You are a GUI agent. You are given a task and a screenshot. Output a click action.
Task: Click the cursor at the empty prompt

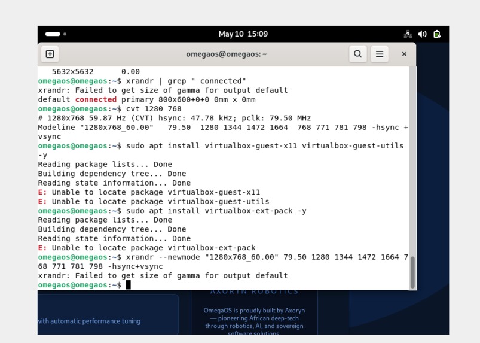129,285
